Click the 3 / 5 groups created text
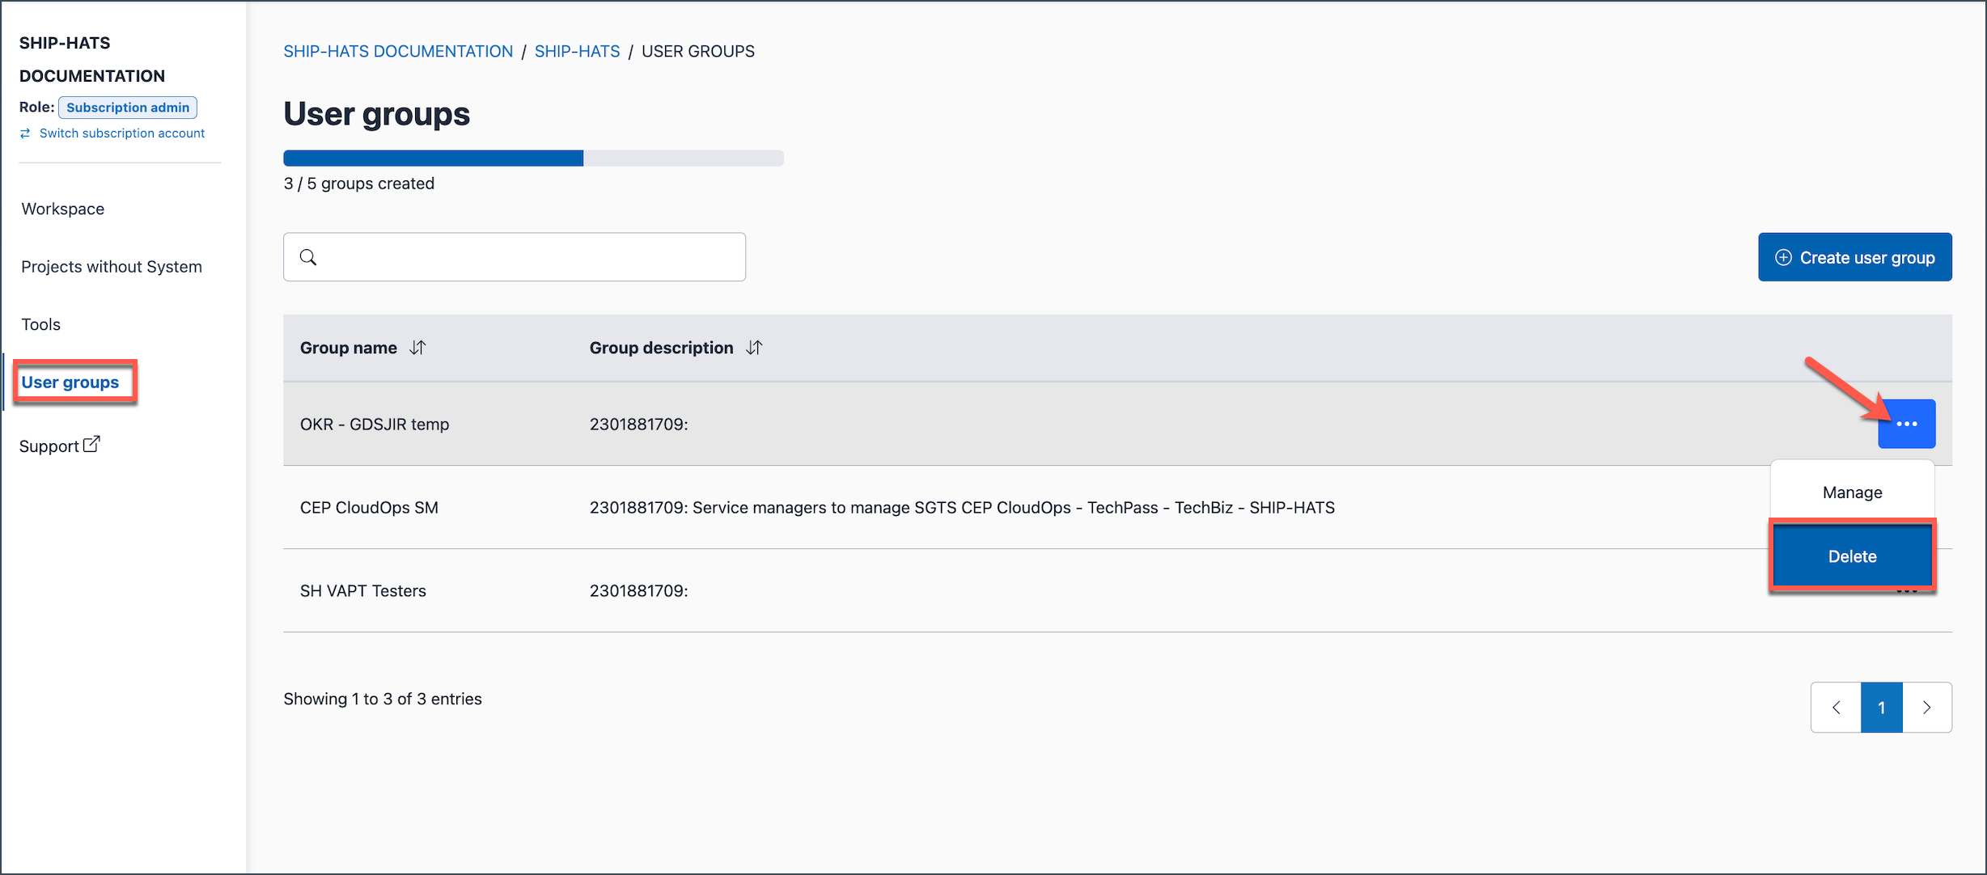1987x875 pixels. tap(358, 184)
